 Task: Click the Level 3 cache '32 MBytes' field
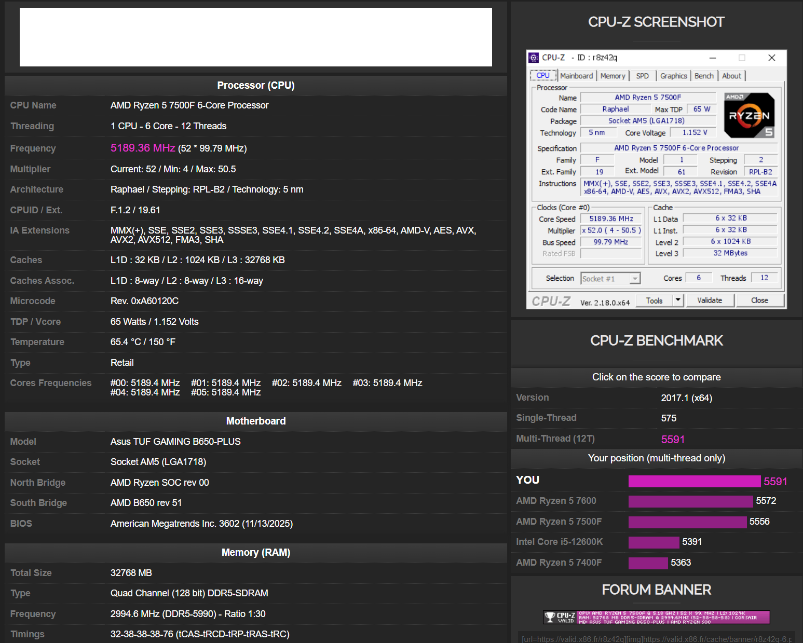tap(730, 253)
